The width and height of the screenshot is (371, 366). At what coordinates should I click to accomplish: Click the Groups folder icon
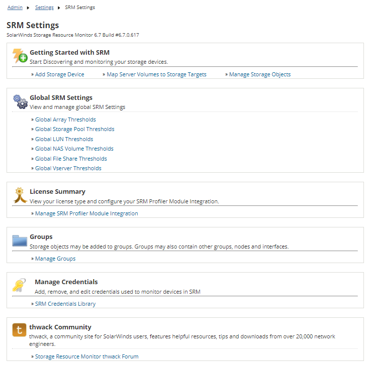point(20,240)
